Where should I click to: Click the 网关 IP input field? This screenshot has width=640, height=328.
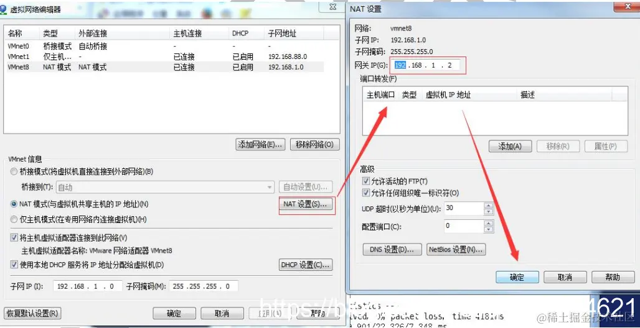(x=426, y=65)
